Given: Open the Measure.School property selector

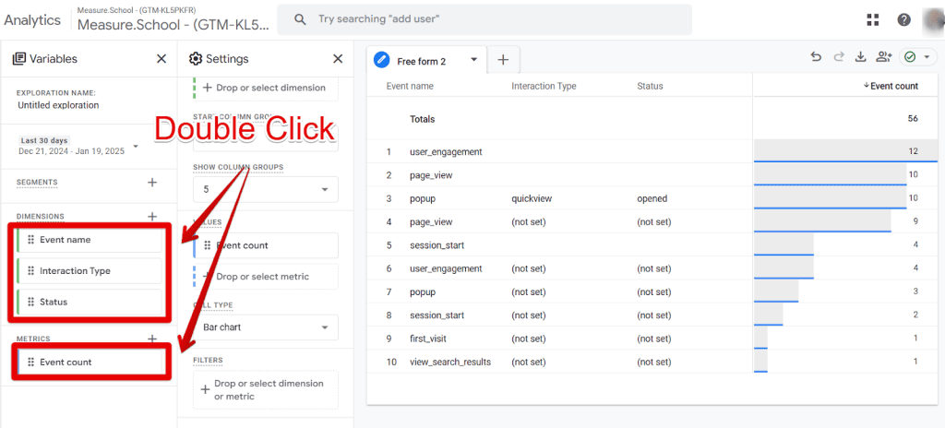Looking at the screenshot, I should tap(173, 19).
